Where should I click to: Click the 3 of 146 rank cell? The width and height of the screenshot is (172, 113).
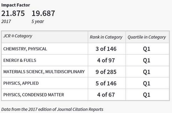point(106,49)
